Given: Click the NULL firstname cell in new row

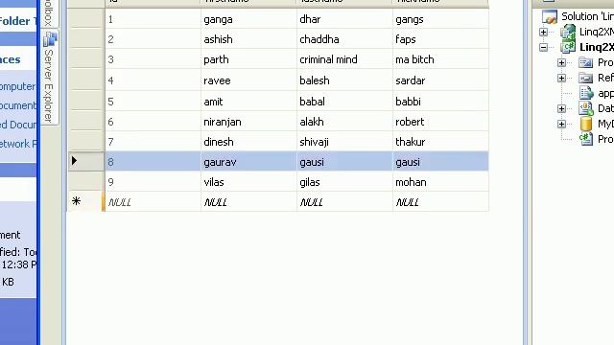Looking at the screenshot, I should [248, 202].
